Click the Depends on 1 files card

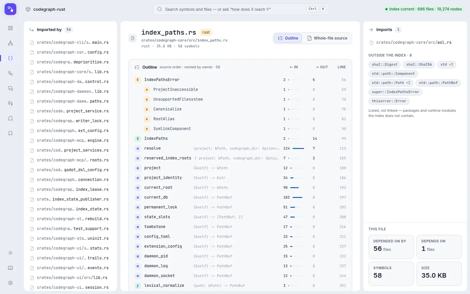[439, 247]
